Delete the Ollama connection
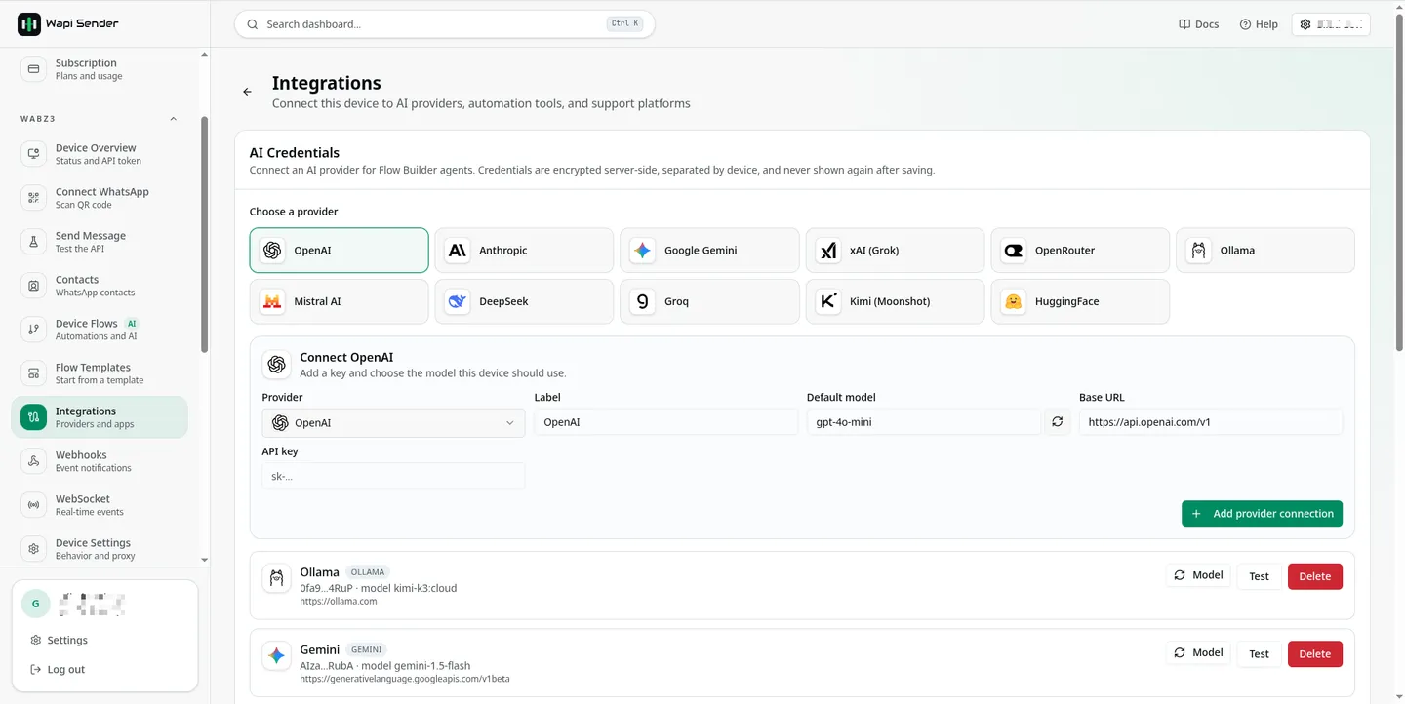This screenshot has width=1405, height=704. click(x=1314, y=576)
